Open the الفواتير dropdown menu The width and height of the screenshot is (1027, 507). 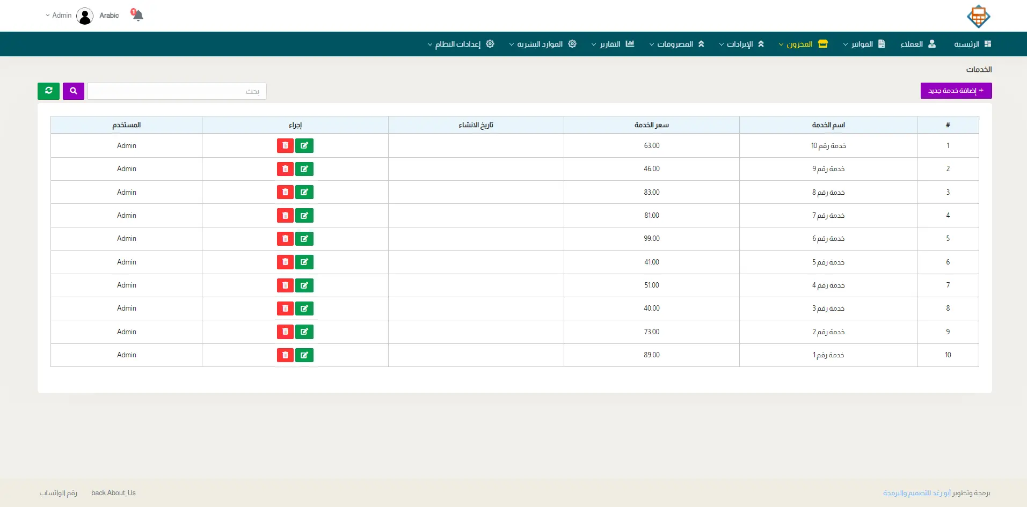pyautogui.click(x=864, y=44)
